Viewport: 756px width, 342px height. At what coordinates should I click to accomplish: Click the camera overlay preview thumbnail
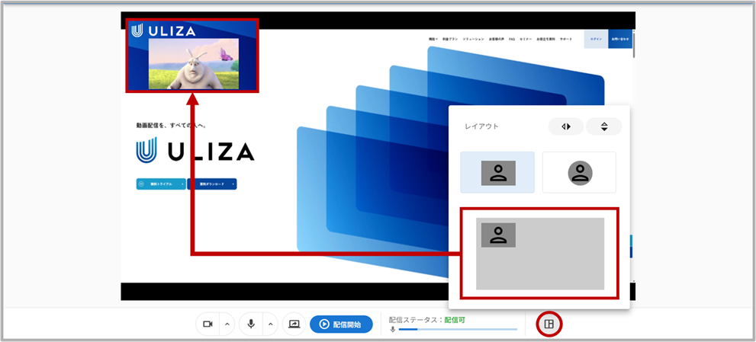point(193,56)
